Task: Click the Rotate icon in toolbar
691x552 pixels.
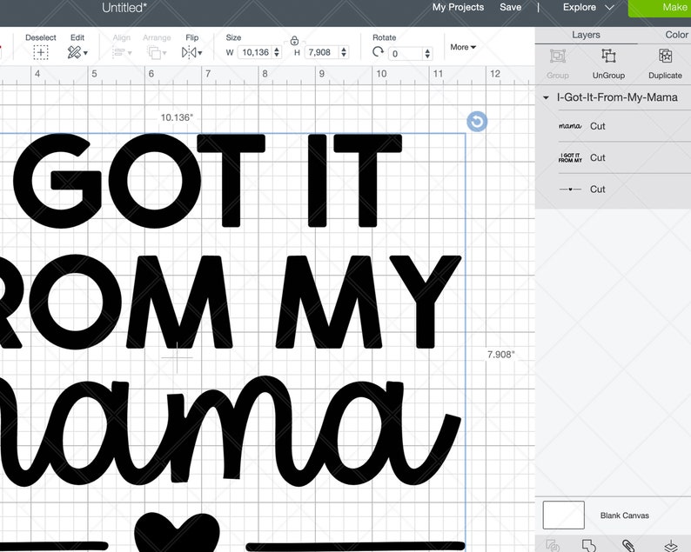Action: [x=378, y=52]
